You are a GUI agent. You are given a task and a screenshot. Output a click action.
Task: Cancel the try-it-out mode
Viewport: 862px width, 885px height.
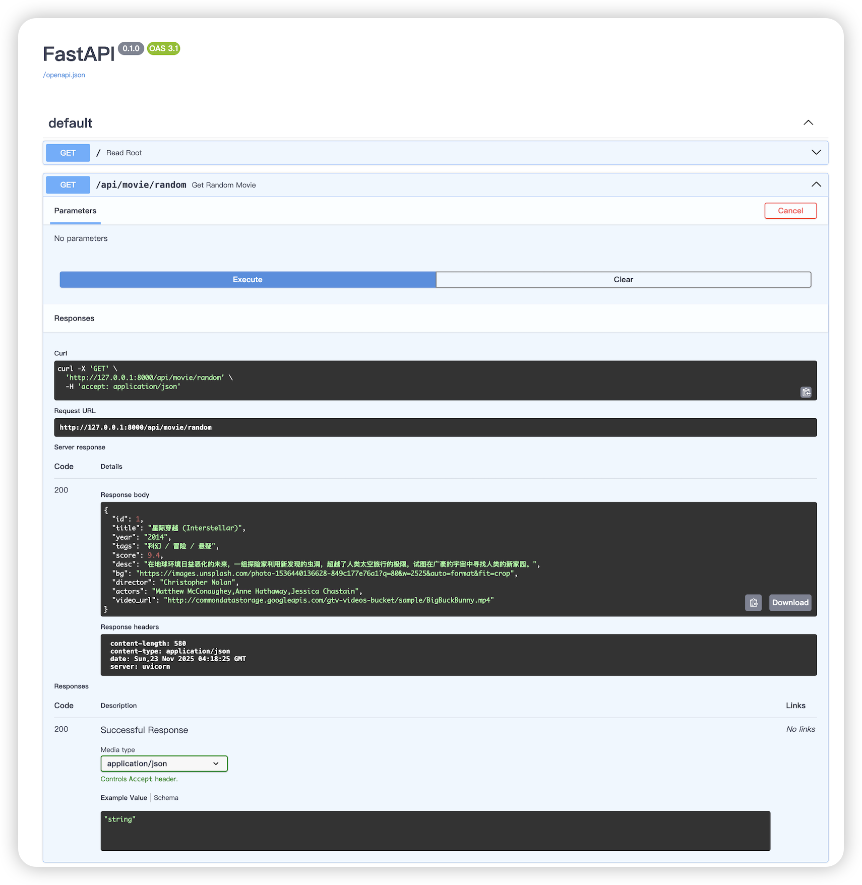[x=790, y=211]
